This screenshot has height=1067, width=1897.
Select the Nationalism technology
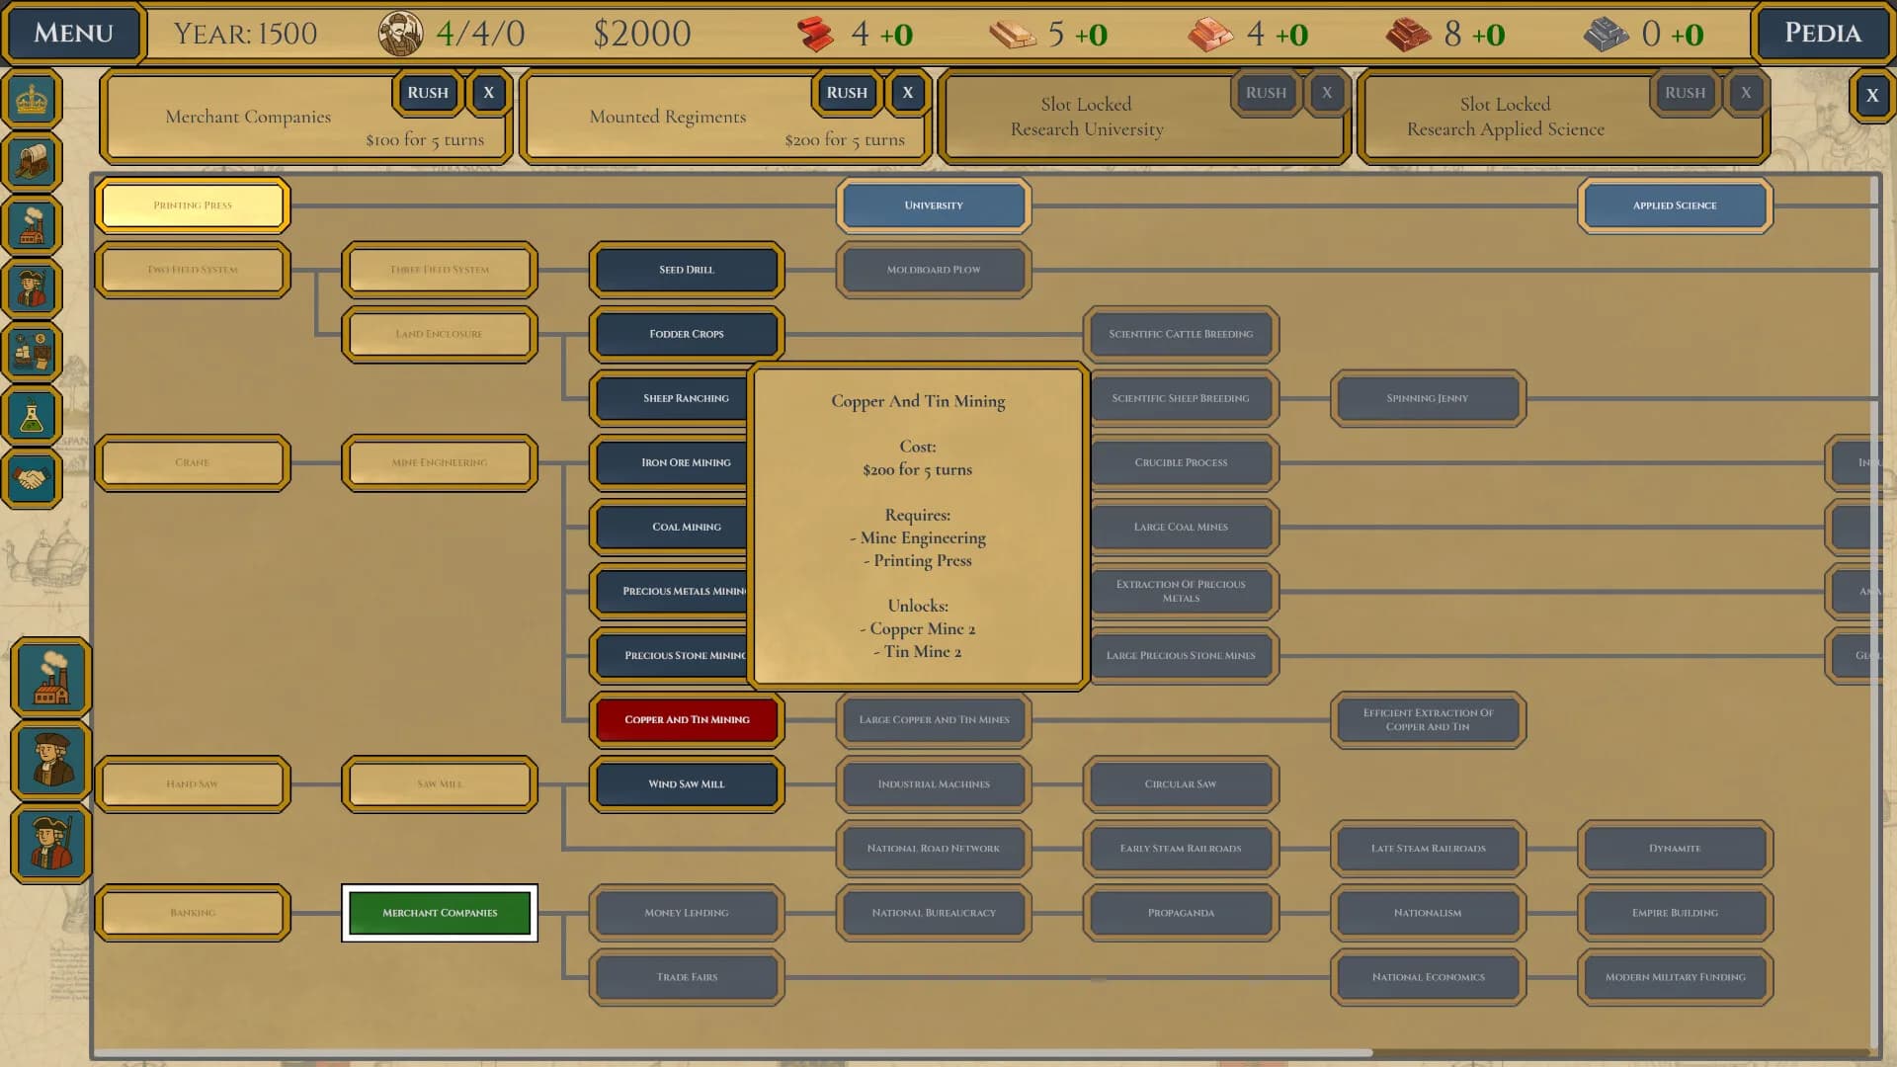pos(1428,913)
